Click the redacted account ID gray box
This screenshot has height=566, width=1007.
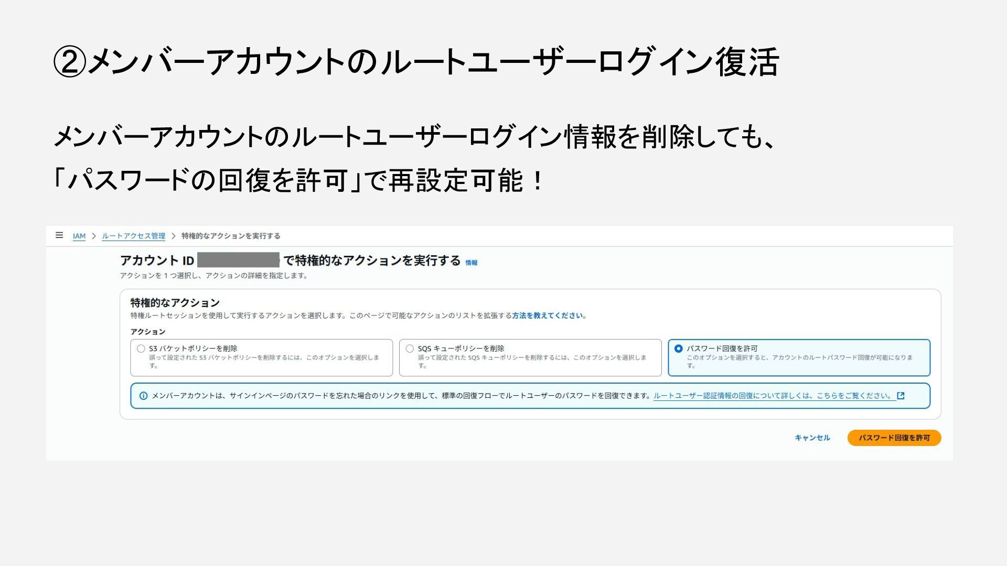[x=238, y=260]
